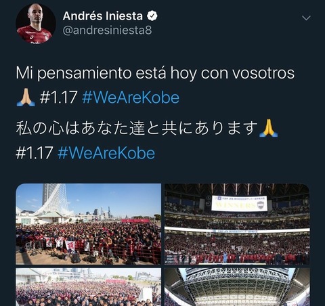Click the first #1.17 hashtag text
This screenshot has height=306, width=325.
tap(59, 97)
